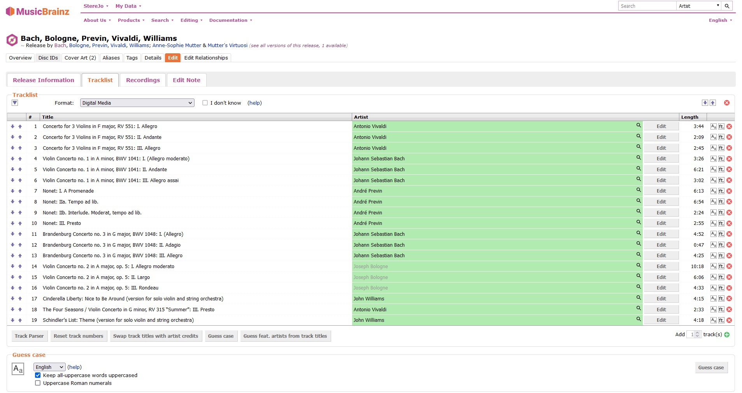The image size is (742, 393).
Task: Click search magnifier button in header
Action: click(727, 6)
